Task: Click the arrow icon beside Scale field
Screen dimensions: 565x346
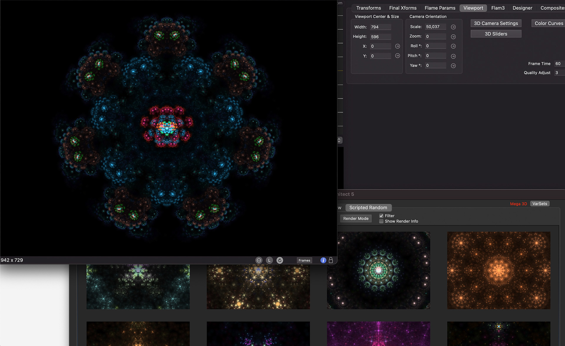Action: pos(453,27)
